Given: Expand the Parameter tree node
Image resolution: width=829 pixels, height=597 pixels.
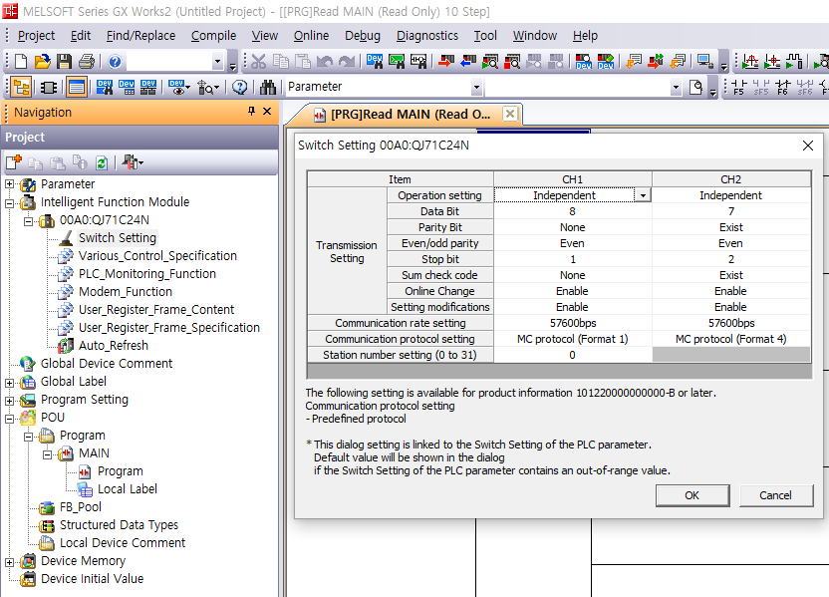Looking at the screenshot, I should (x=10, y=184).
